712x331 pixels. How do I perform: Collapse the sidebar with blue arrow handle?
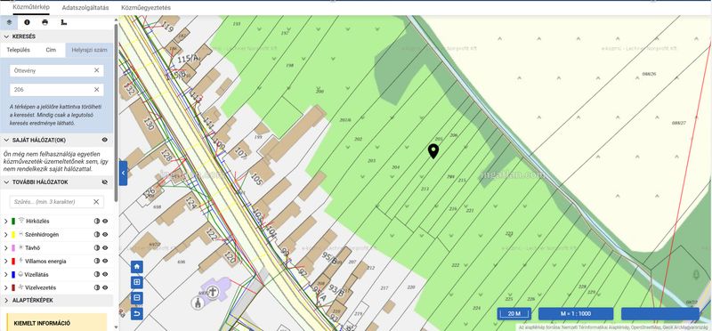[123, 173]
